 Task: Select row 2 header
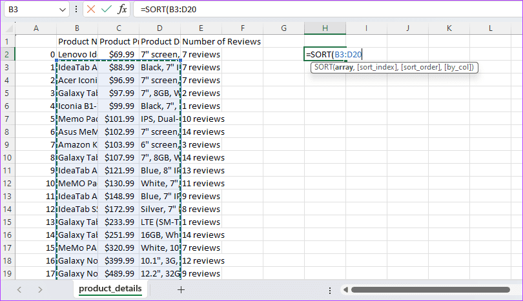(x=7, y=54)
